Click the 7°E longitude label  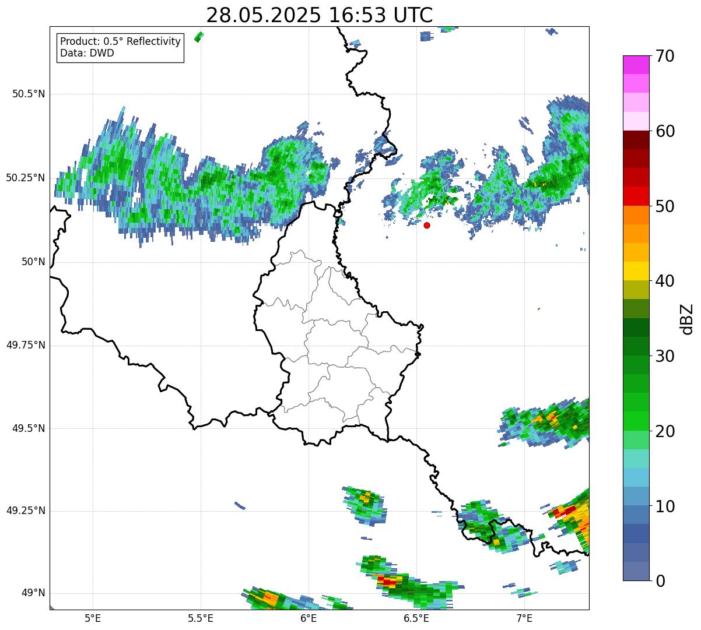(x=524, y=618)
